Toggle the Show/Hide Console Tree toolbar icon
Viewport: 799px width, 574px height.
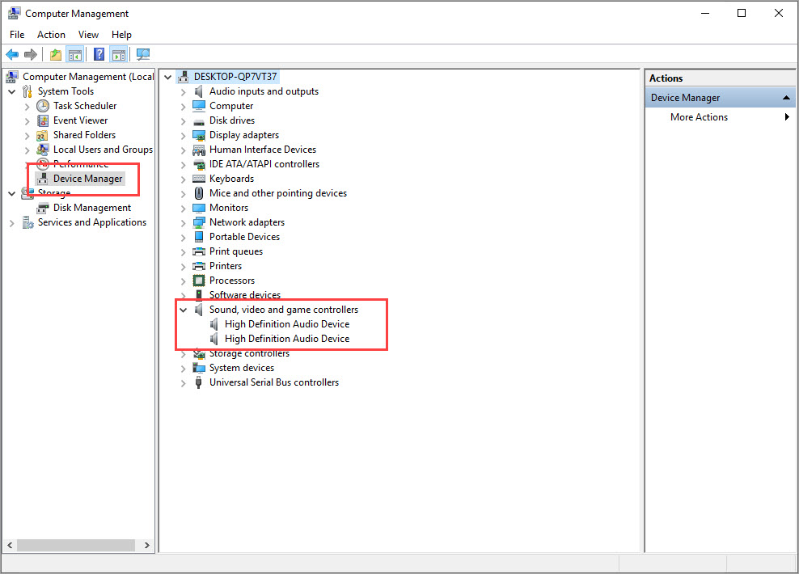tap(74, 54)
